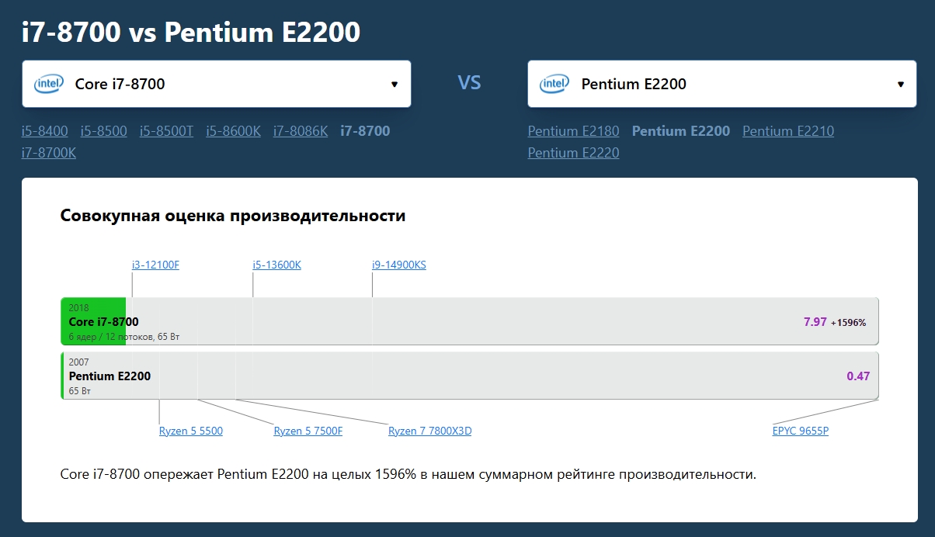Viewport: 935px width, 537px height.
Task: Click the Intel logo beside Pentium E2200
Action: [554, 84]
